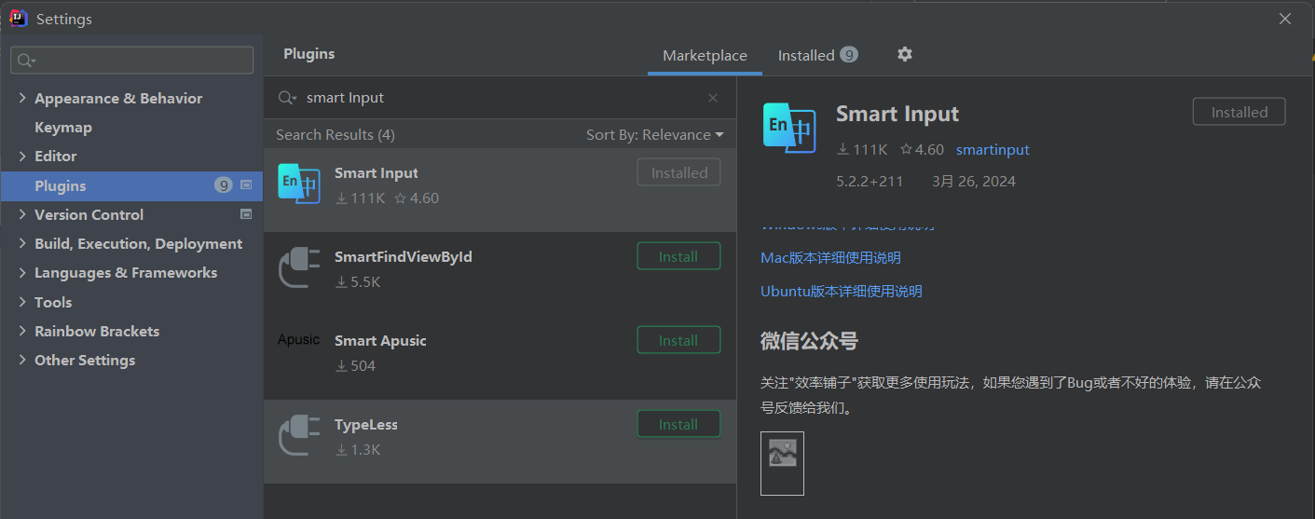Close the Settings dialog
Viewport: 1315px width, 519px height.
coord(1285,18)
